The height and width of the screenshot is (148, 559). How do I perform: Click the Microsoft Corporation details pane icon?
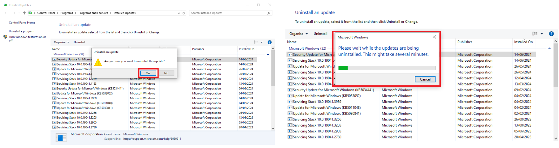tap(61, 137)
